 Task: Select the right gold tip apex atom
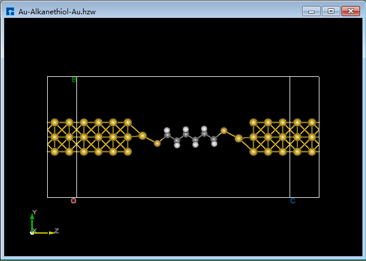pyautogui.click(x=239, y=138)
